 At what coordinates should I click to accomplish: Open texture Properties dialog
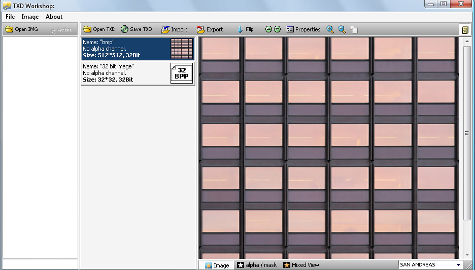point(303,29)
